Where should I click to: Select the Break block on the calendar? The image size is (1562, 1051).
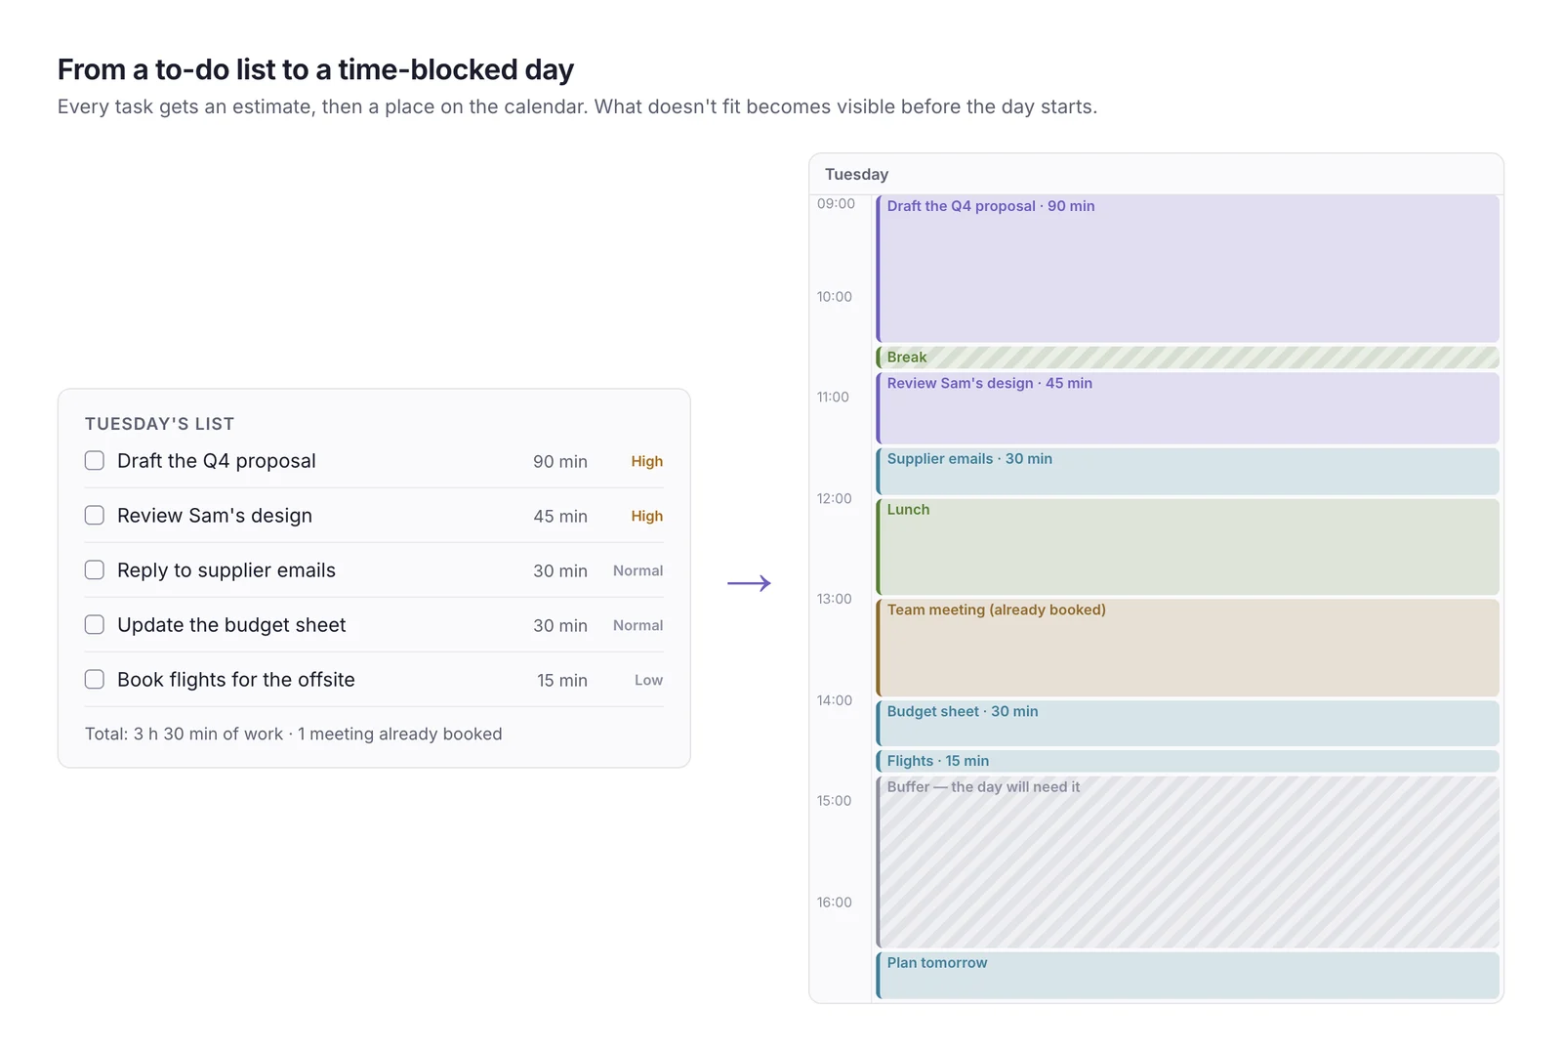point(1187,357)
